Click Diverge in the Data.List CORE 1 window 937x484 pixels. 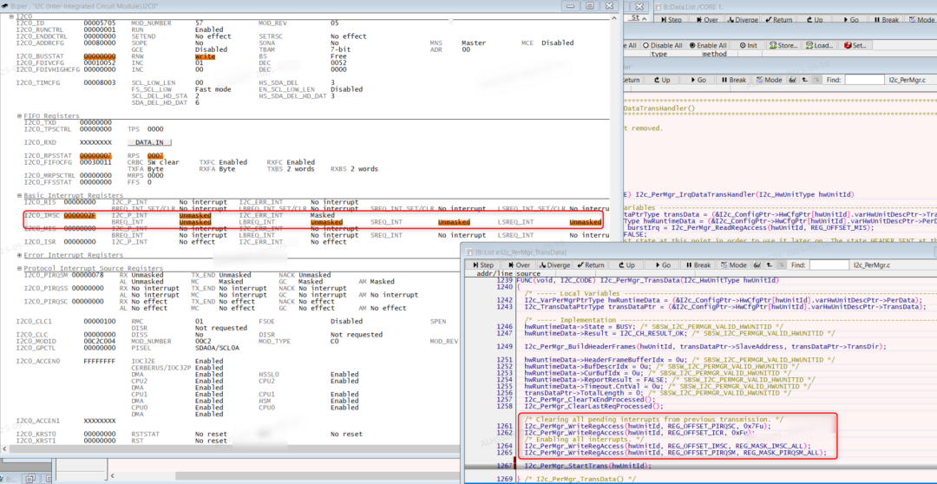pyautogui.click(x=742, y=20)
